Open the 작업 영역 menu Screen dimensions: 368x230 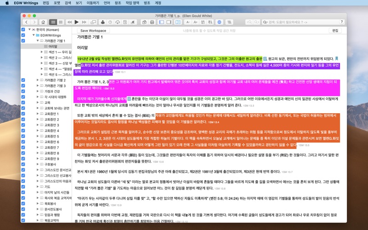[x=132, y=3]
